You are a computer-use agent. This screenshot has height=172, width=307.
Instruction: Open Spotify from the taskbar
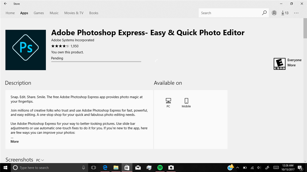(160, 168)
